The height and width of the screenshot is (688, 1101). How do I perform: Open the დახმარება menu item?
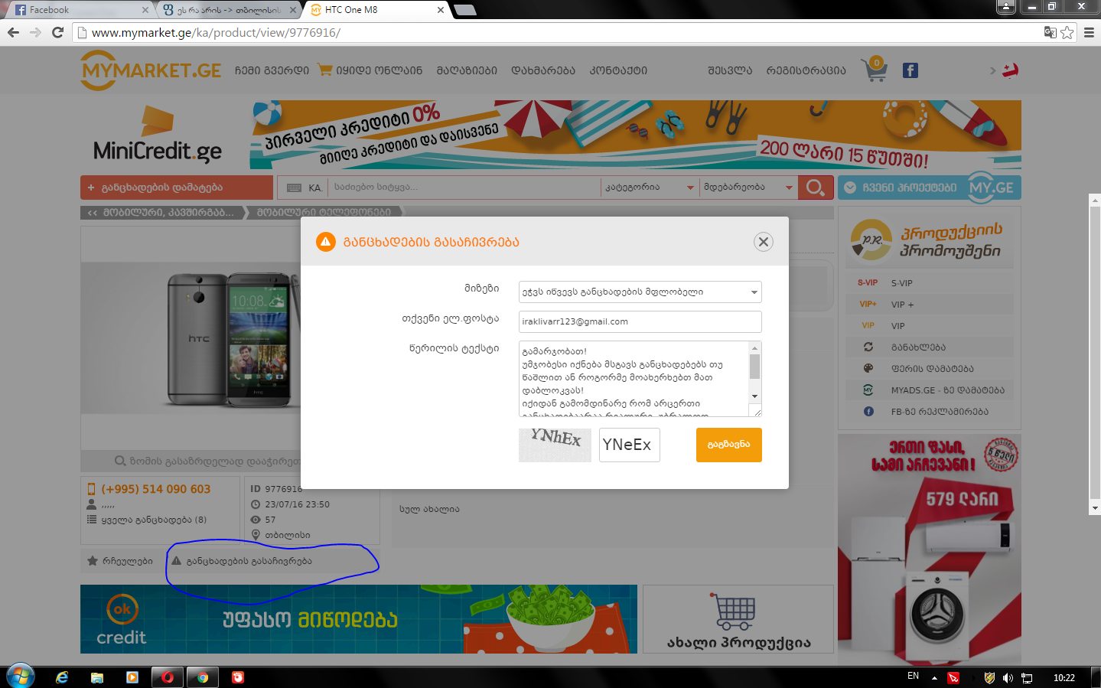point(543,70)
